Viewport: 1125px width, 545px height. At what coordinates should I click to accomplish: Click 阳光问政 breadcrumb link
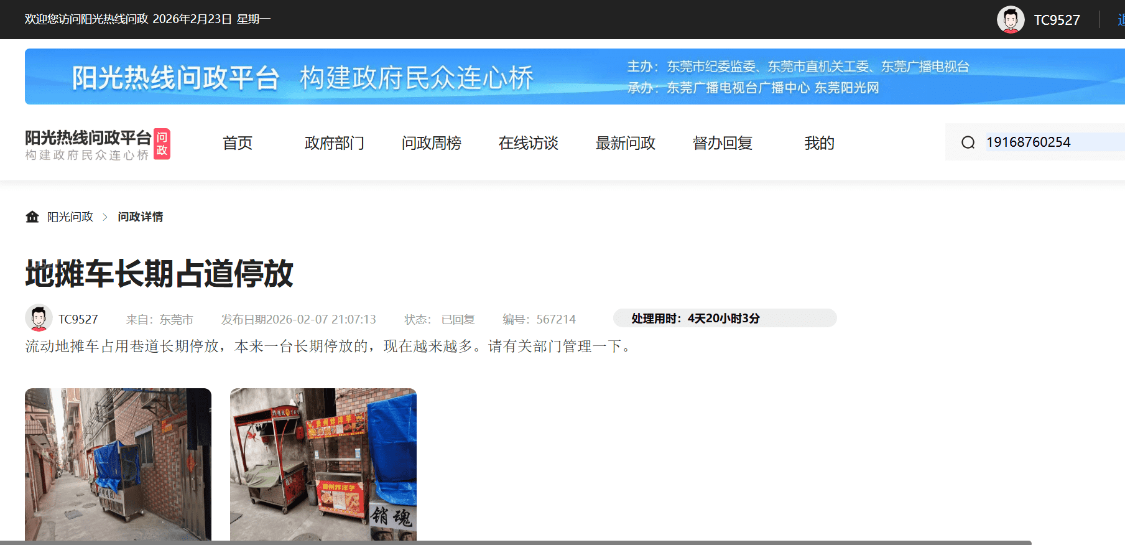tap(70, 217)
